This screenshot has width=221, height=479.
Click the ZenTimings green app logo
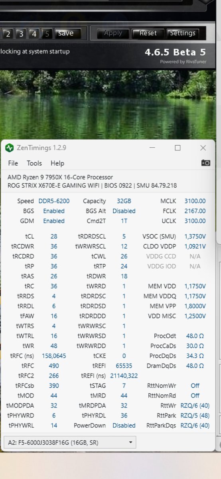coord(10,148)
